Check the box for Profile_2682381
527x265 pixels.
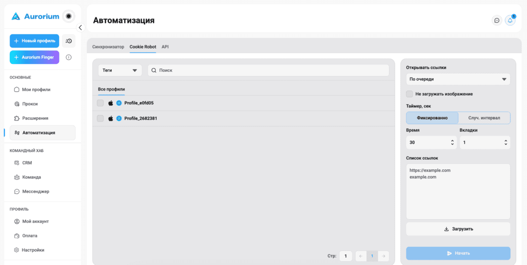pos(100,119)
